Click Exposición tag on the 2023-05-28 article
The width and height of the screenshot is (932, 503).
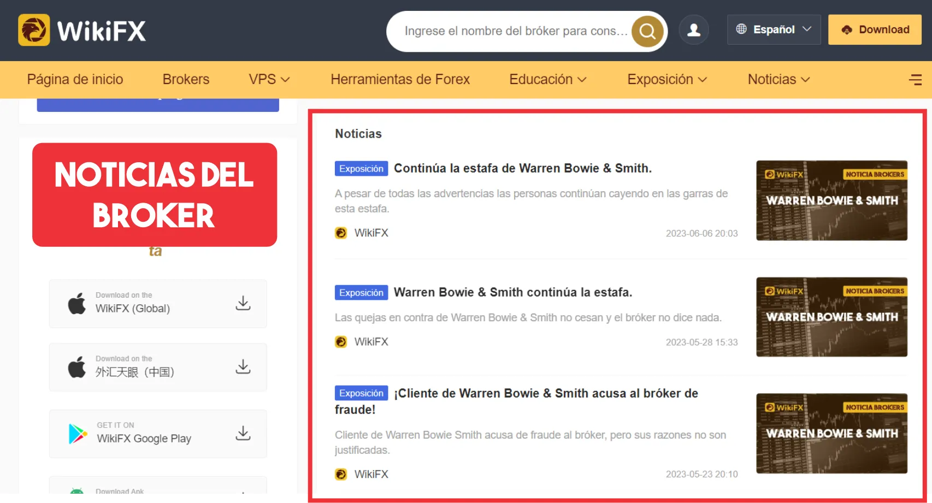(361, 293)
